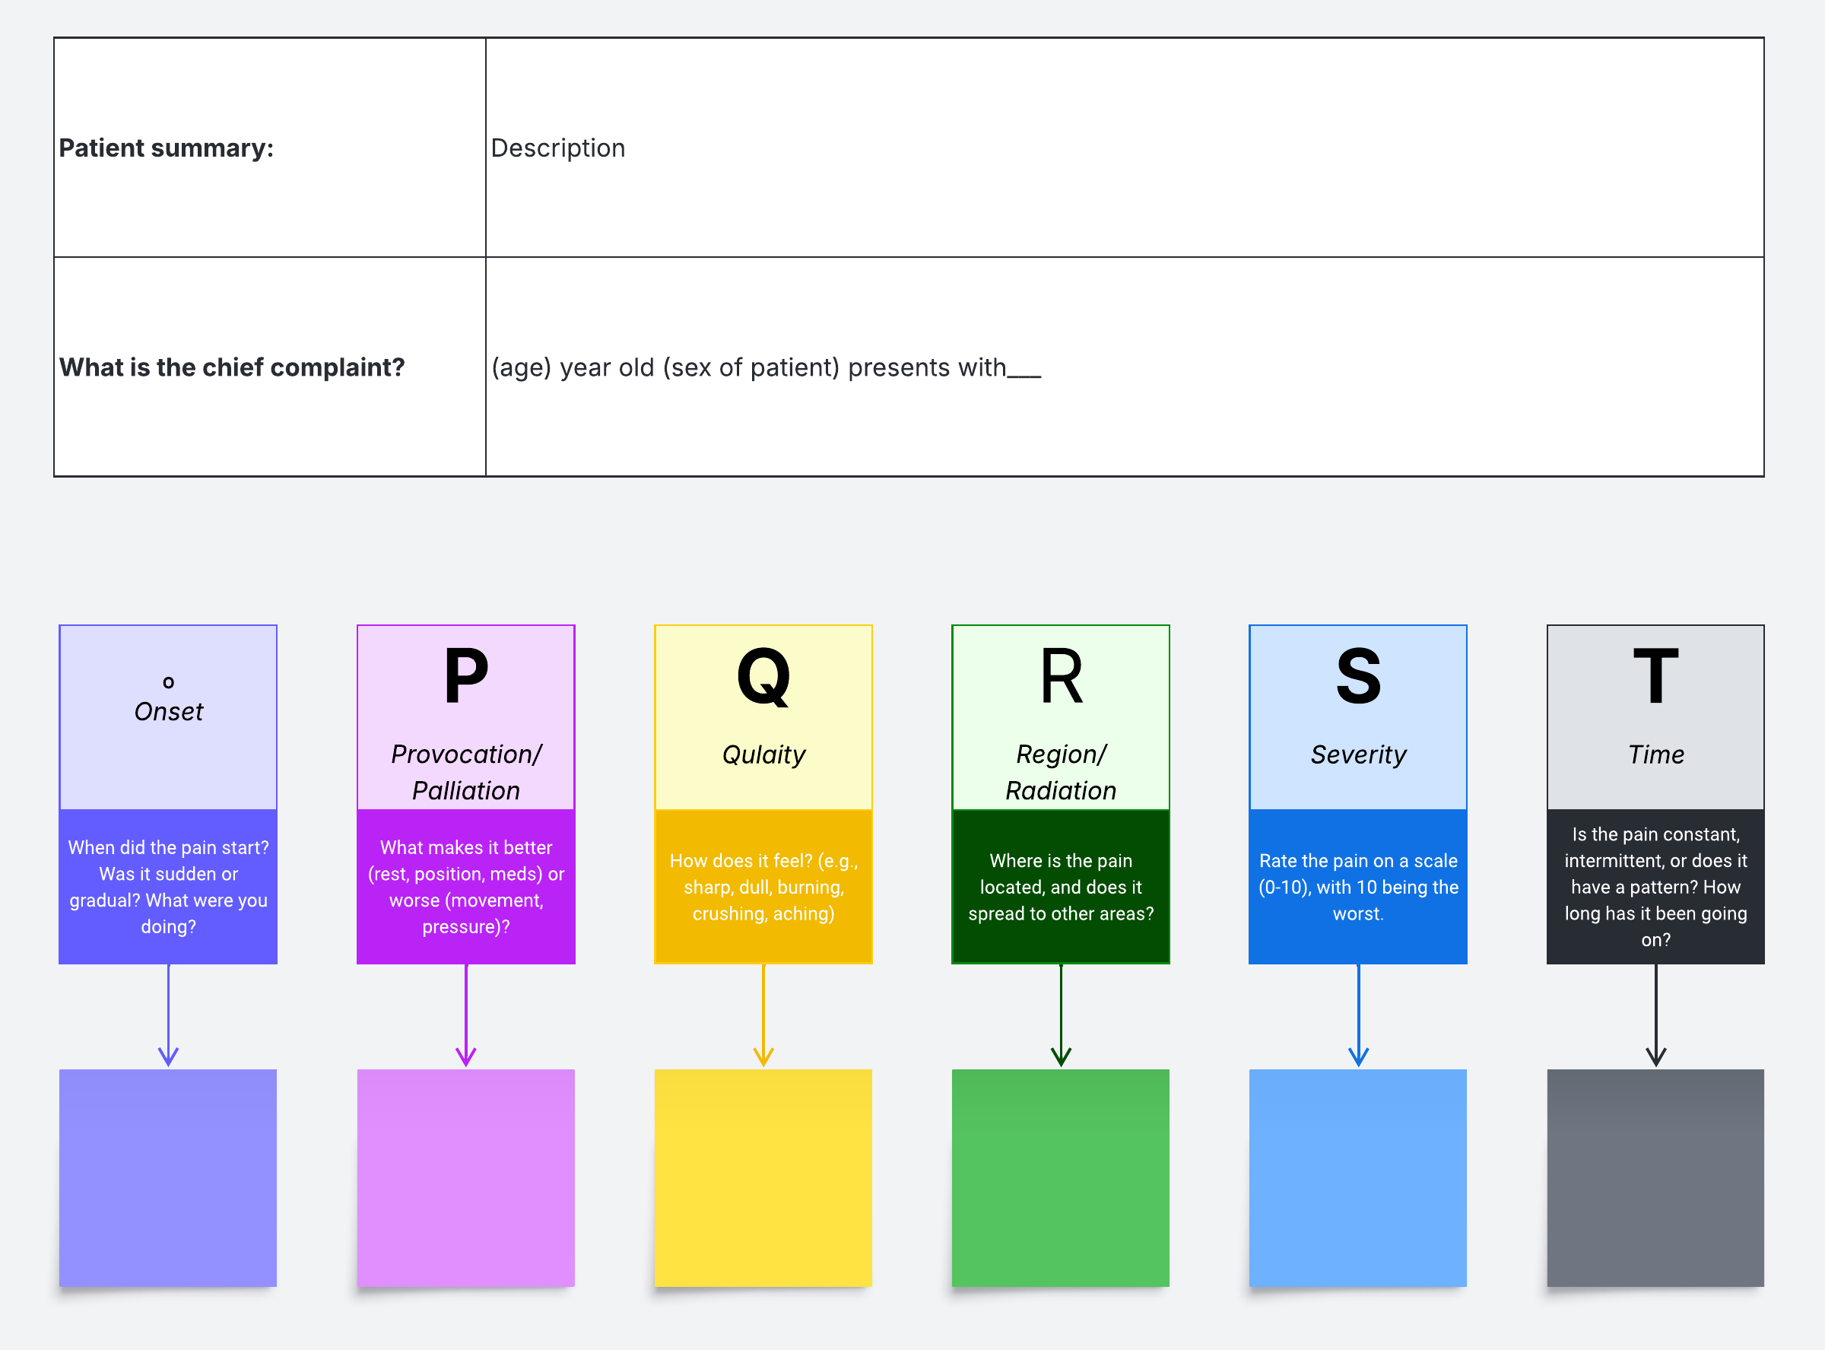This screenshot has height=1350, width=1825.
Task: Click the 'When did the pain start?' box
Action: (x=167, y=887)
